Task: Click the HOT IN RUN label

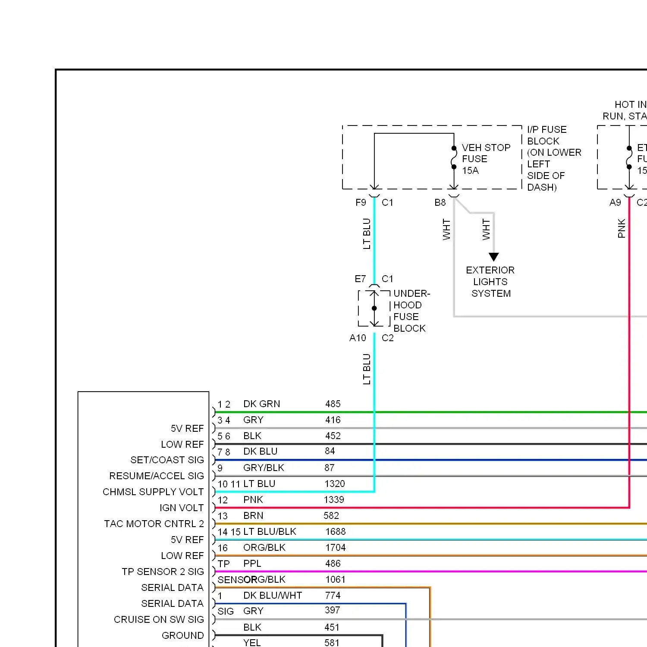Action: tap(625, 110)
